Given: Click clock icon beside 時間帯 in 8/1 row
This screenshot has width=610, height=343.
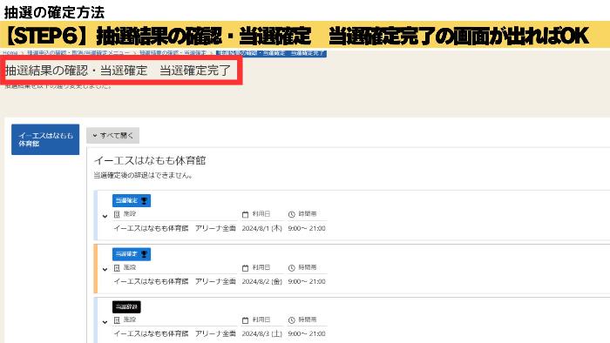Looking at the screenshot, I should 292,214.
